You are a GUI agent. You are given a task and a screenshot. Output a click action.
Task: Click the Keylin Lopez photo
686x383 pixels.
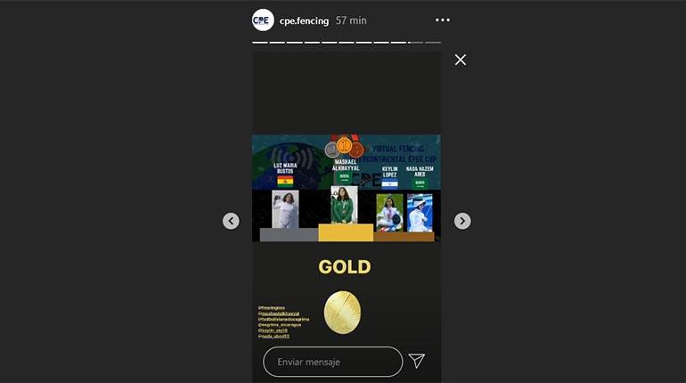coord(389,213)
